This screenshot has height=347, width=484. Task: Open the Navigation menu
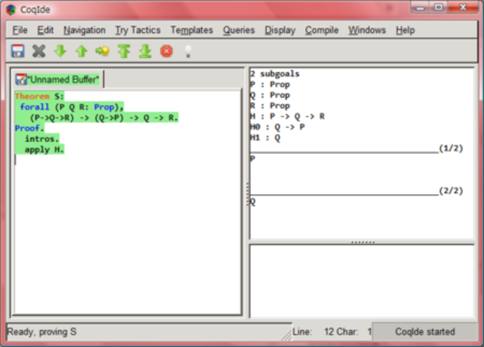[x=85, y=30]
